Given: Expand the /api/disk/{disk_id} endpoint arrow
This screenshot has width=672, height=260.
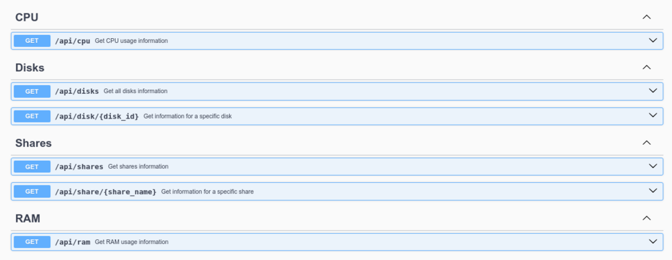Looking at the screenshot, I should coord(653,115).
